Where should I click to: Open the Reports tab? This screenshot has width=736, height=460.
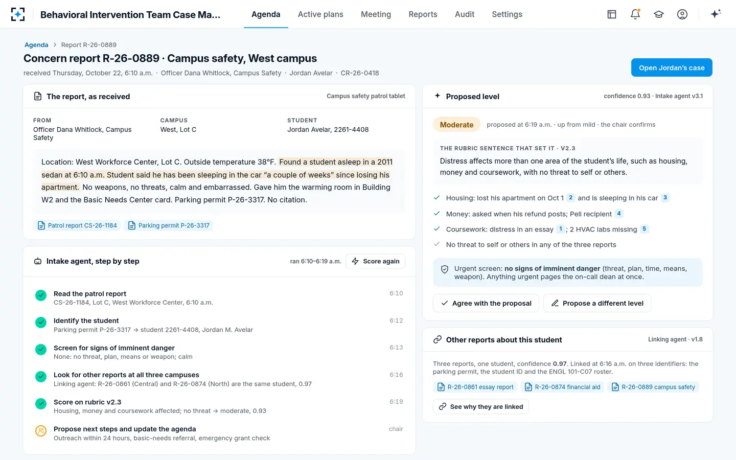point(423,14)
